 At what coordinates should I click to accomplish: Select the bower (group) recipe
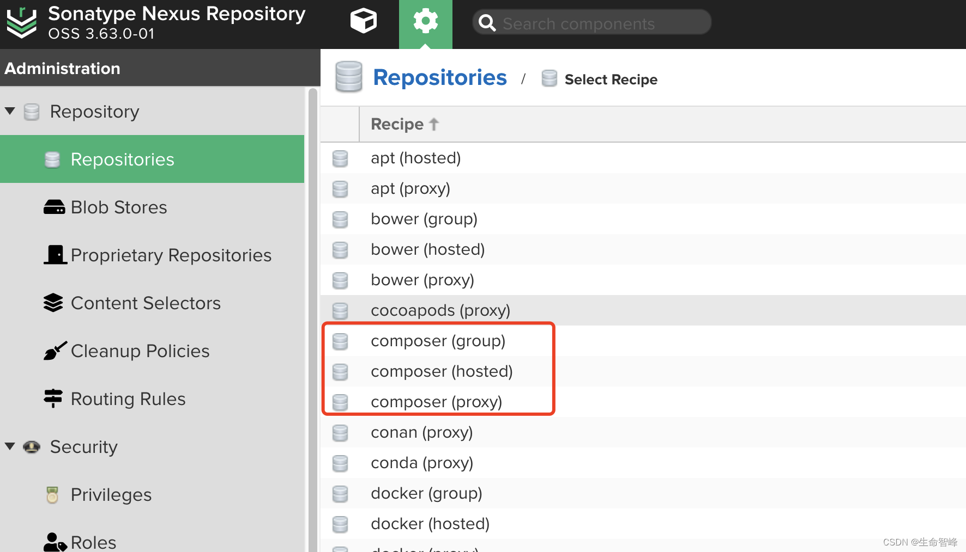643,219
